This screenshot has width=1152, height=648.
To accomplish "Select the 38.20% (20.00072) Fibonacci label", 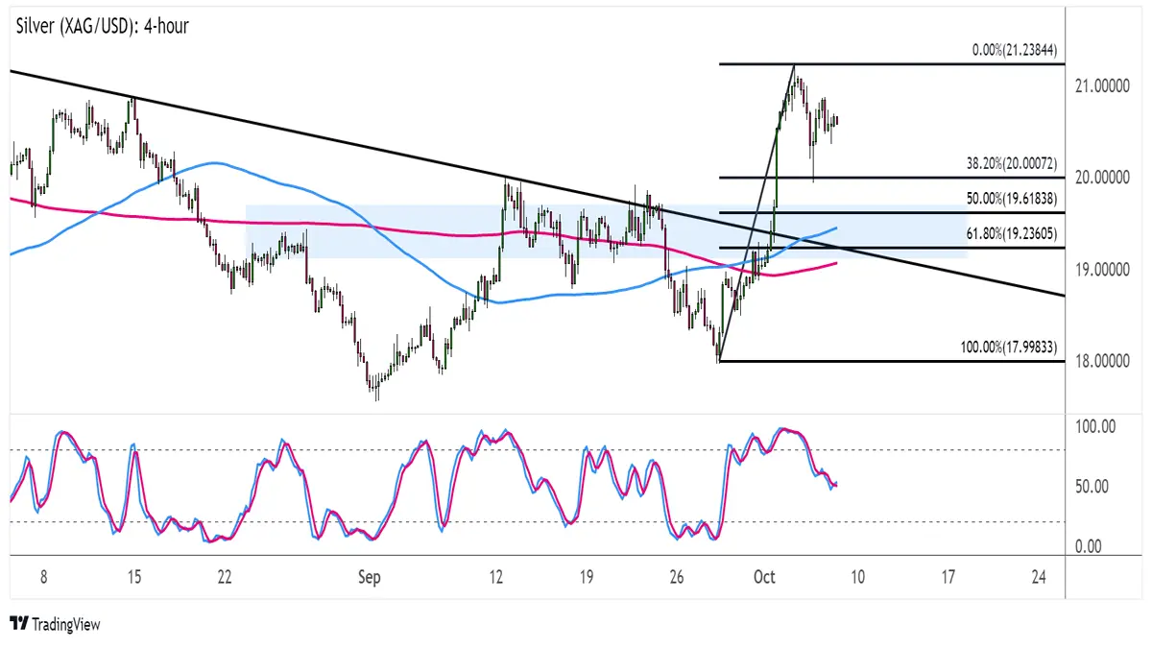I will click(1008, 165).
